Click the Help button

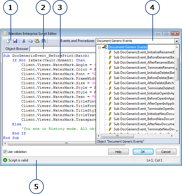(118, 152)
